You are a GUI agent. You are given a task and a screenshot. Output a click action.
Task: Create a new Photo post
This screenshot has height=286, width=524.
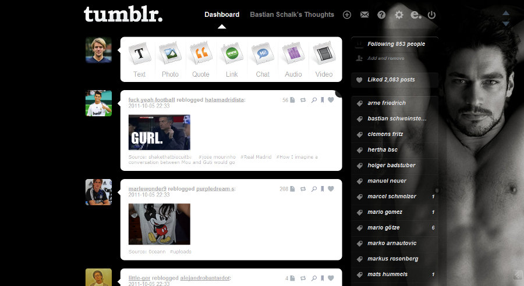(x=170, y=60)
